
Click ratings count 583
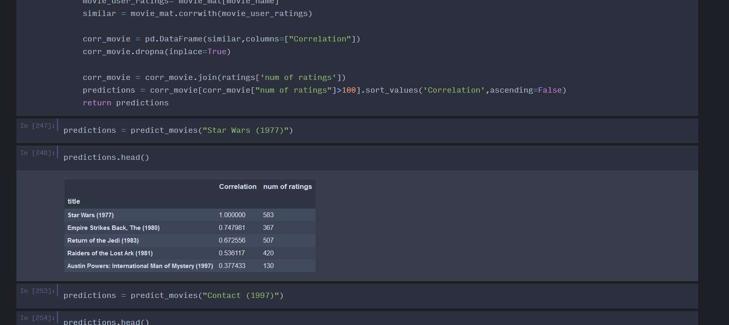click(268, 215)
